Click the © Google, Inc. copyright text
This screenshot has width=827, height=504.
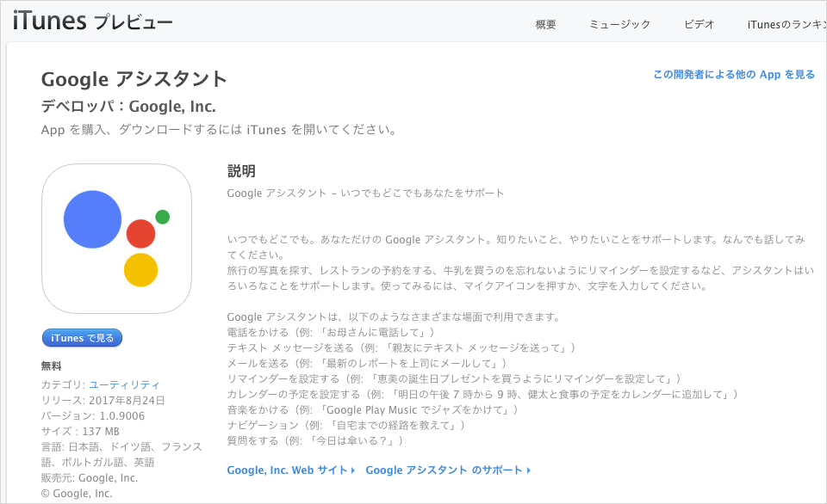[77, 494]
